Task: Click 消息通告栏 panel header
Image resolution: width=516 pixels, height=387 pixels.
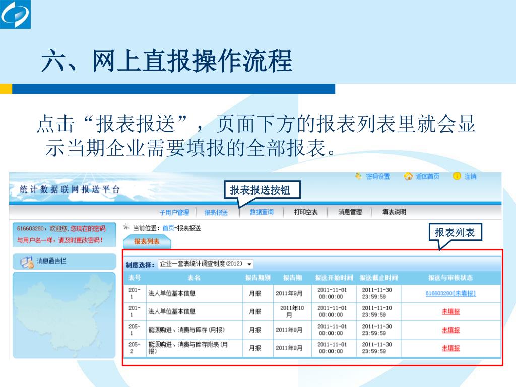Action: [64, 262]
